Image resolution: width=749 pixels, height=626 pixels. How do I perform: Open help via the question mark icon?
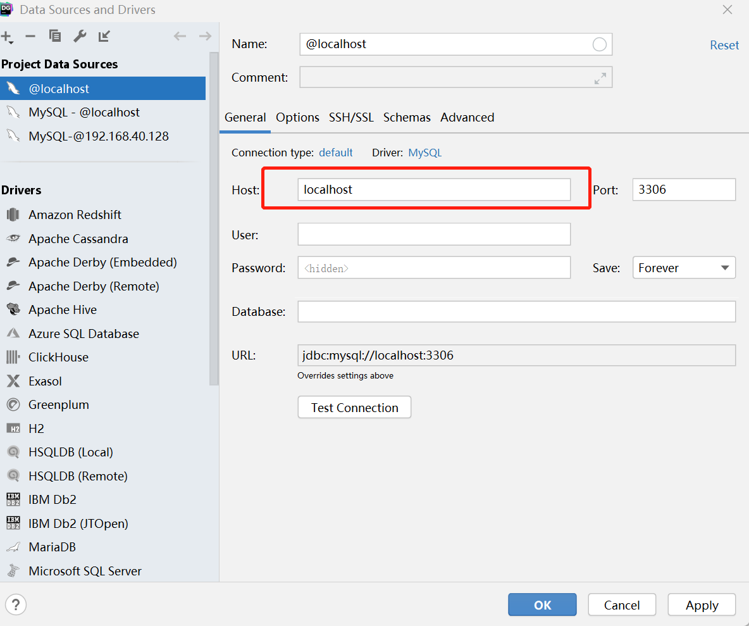pos(15,604)
